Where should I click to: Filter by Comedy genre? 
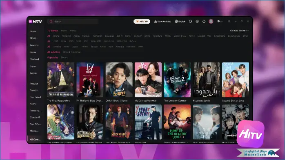click(138, 36)
